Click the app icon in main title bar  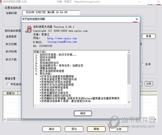point(1,2)
